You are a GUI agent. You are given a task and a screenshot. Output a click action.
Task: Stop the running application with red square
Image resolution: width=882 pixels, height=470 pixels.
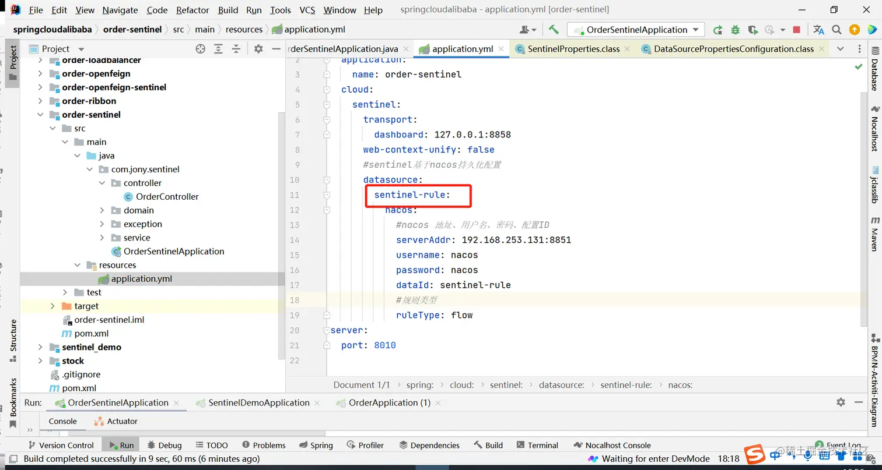(x=798, y=30)
